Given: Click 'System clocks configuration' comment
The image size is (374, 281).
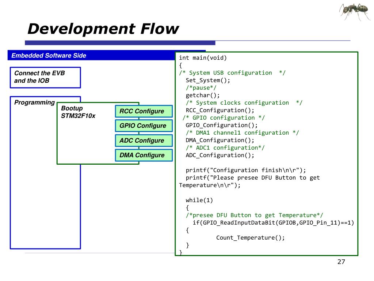Looking at the screenshot, I should (244, 103).
